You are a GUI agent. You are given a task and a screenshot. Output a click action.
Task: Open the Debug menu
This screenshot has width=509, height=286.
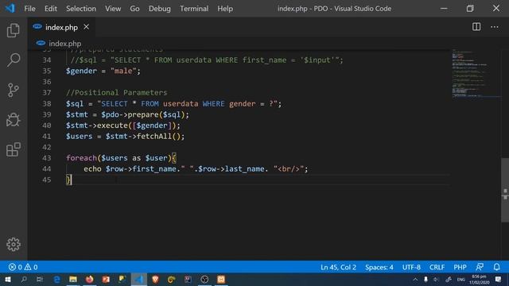(x=159, y=9)
